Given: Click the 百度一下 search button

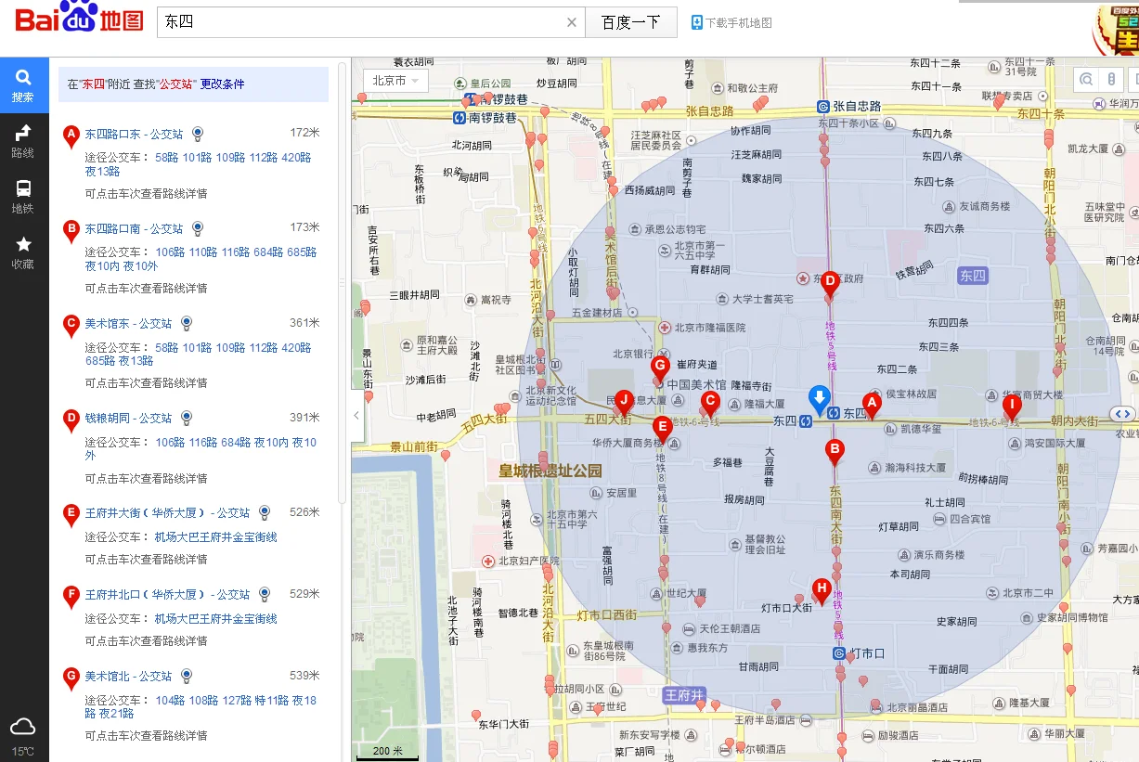Looking at the screenshot, I should point(631,20).
